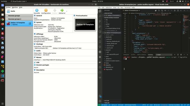Click the green Démarrer arrow icon

[62, 10]
